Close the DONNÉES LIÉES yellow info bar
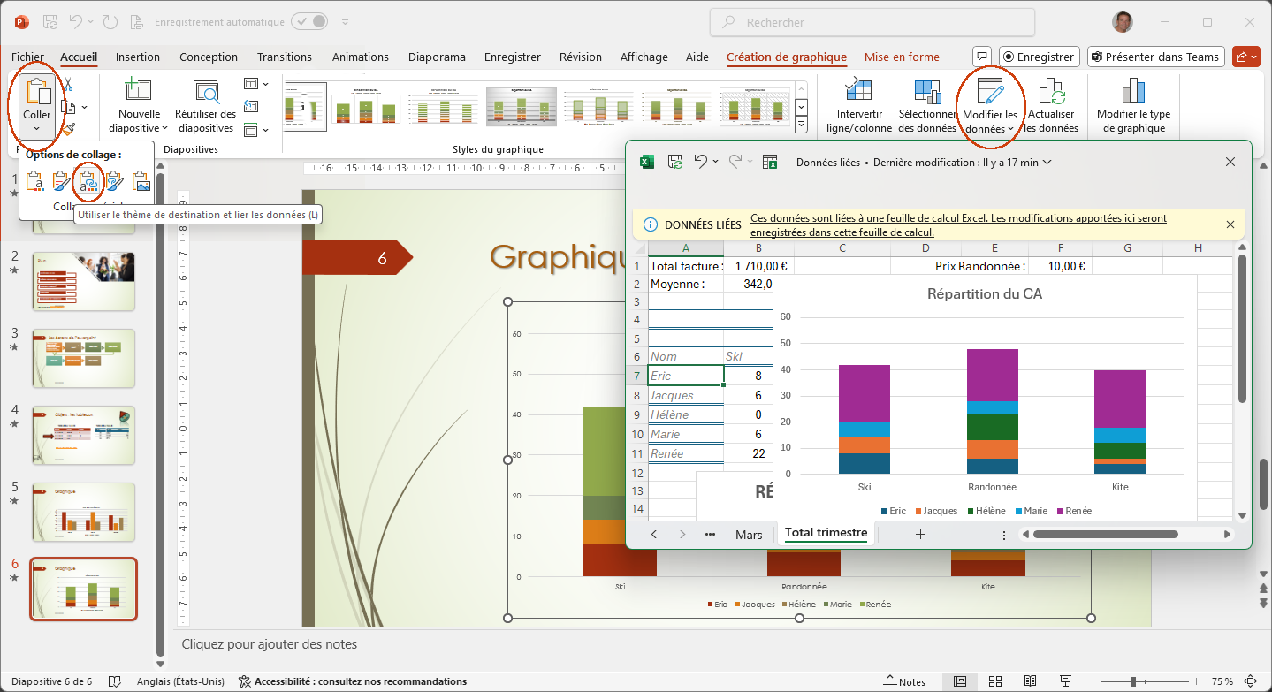Viewport: 1272px width, 692px height. point(1230,224)
